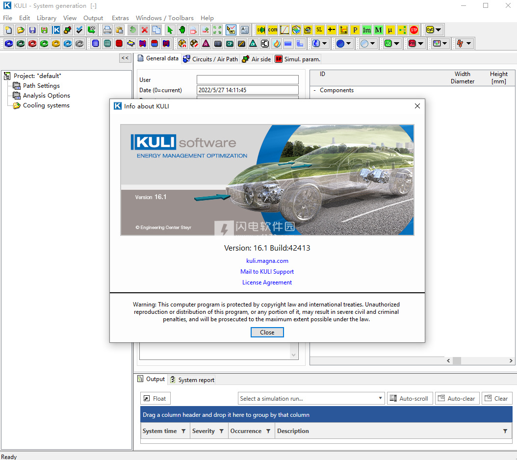This screenshot has height=460, width=517.
Task: Click the blue floppy disk save icon
Action: click(32, 30)
